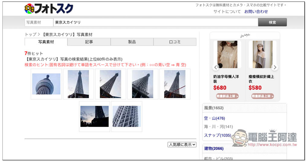Focus the search field containing 東京スカイツリ
This screenshot has height=162, width=307.
pyautogui.click(x=156, y=22)
